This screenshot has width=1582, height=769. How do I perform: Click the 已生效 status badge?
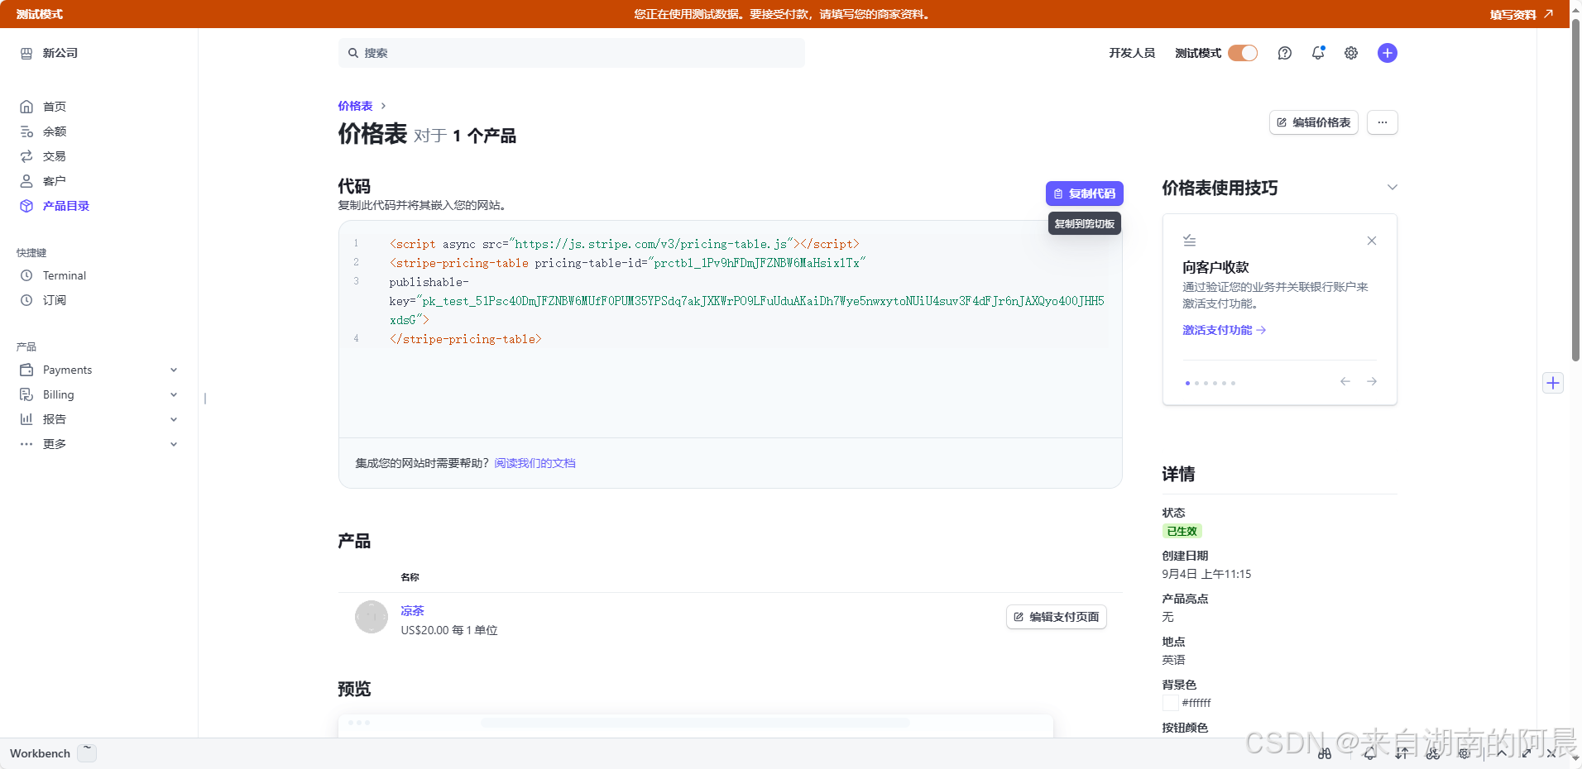[x=1182, y=532]
